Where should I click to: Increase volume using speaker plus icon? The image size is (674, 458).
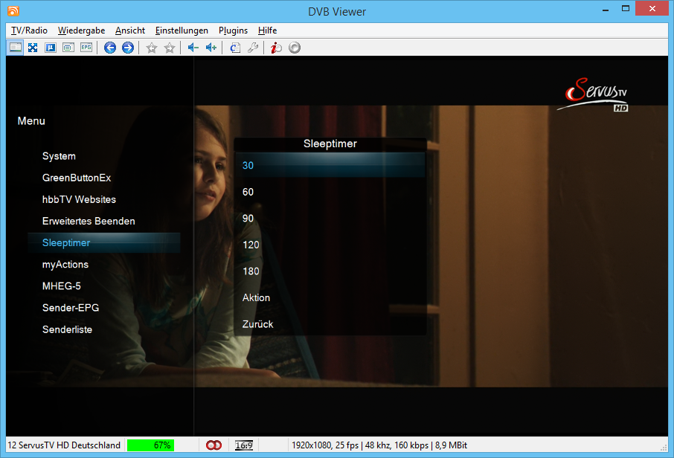tap(211, 48)
